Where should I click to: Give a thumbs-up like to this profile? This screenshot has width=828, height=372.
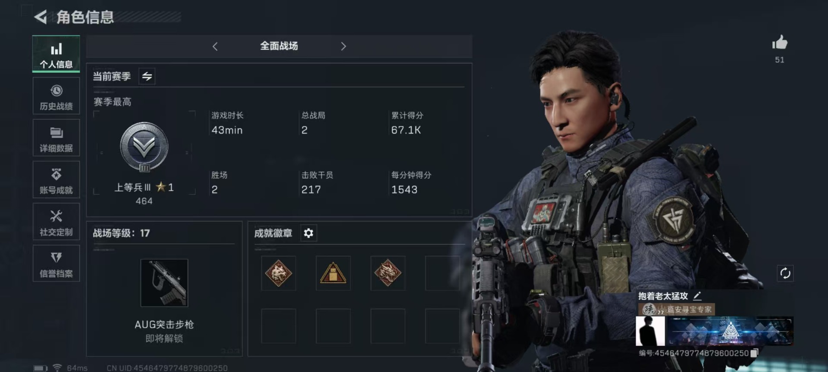click(x=779, y=43)
